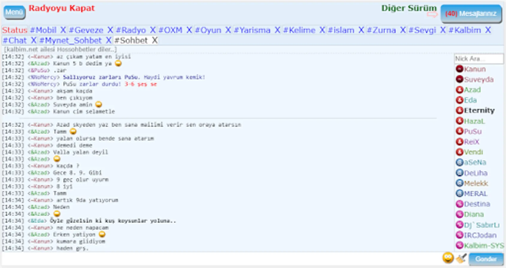Image resolution: width=506 pixels, height=268 pixels.
Task: Select user IRCJodan in nick list
Action: [x=480, y=235]
